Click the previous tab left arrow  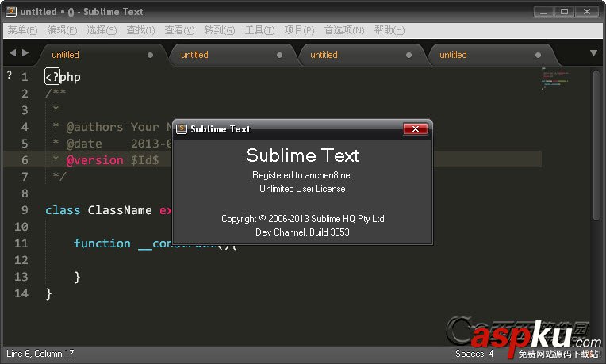[13, 52]
